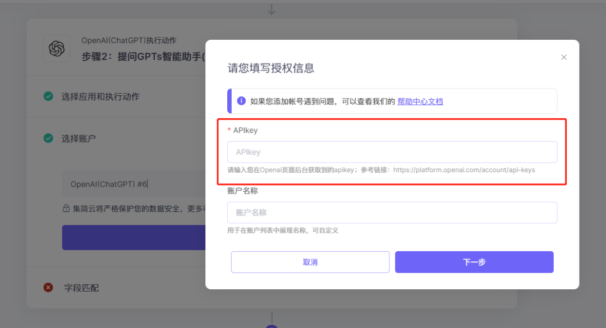
Task: Expand the 字段匹配 section
Action: click(x=81, y=288)
